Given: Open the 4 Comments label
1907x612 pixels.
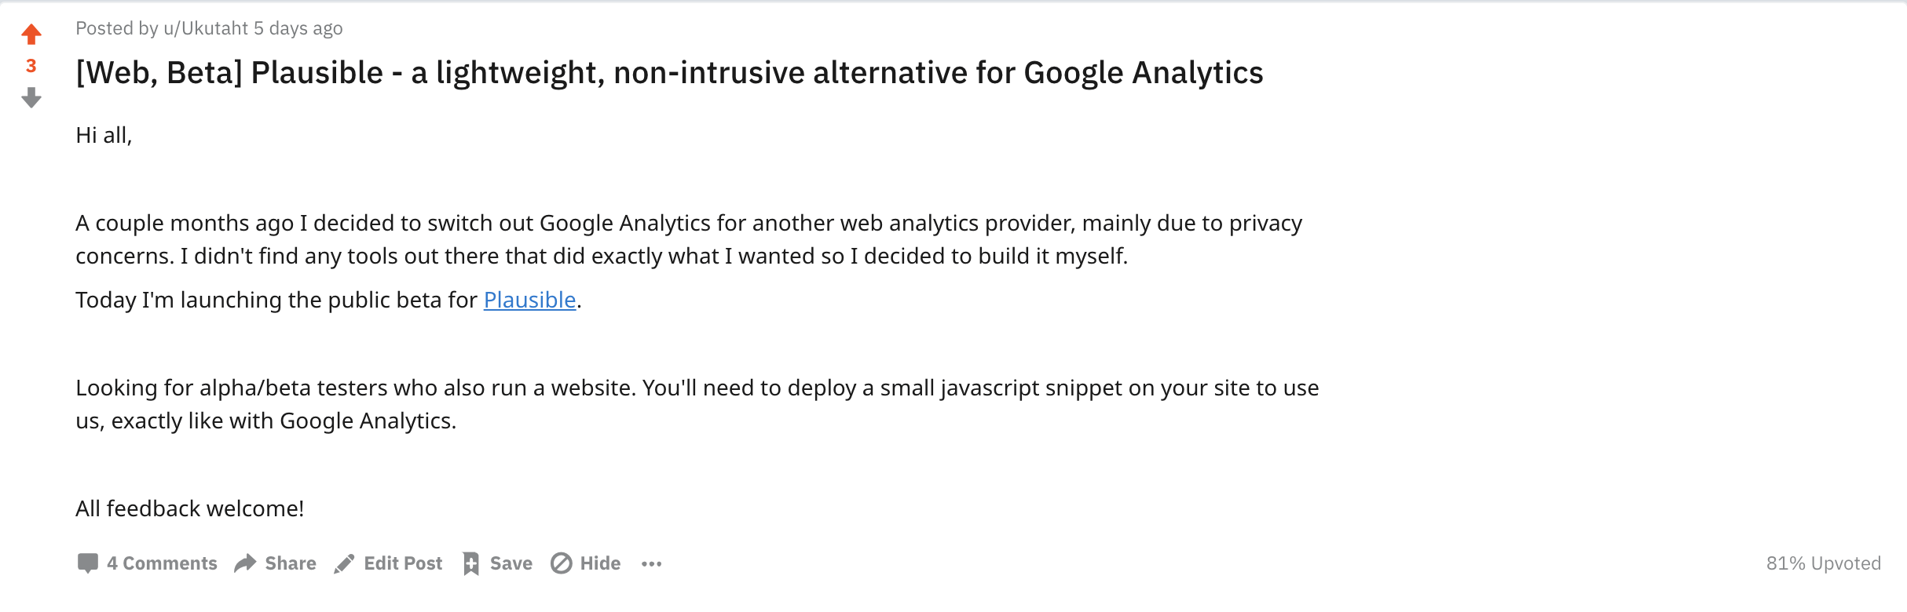Looking at the screenshot, I should (x=162, y=563).
